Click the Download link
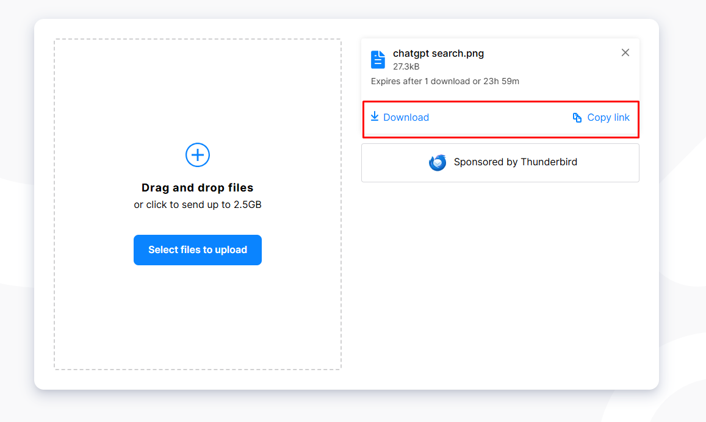This screenshot has height=422, width=706. click(x=405, y=117)
